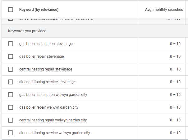Open keyword text gas boiler installation stevenage
The image size is (188, 140).
pyautogui.click(x=46, y=44)
